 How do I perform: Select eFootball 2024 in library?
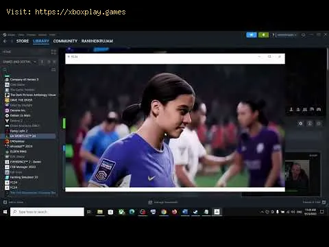click(21, 146)
